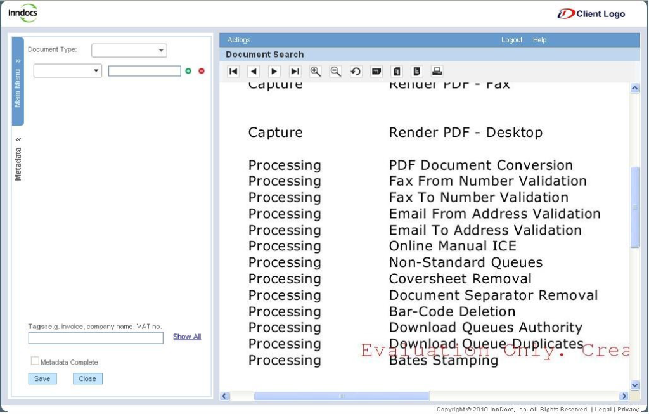The height and width of the screenshot is (414, 649).
Task: Zoom in with the magnifier plus icon
Action: coord(315,71)
